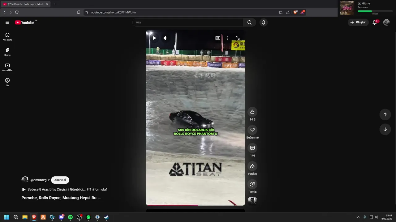Share the video with Paylaş

click(x=252, y=166)
